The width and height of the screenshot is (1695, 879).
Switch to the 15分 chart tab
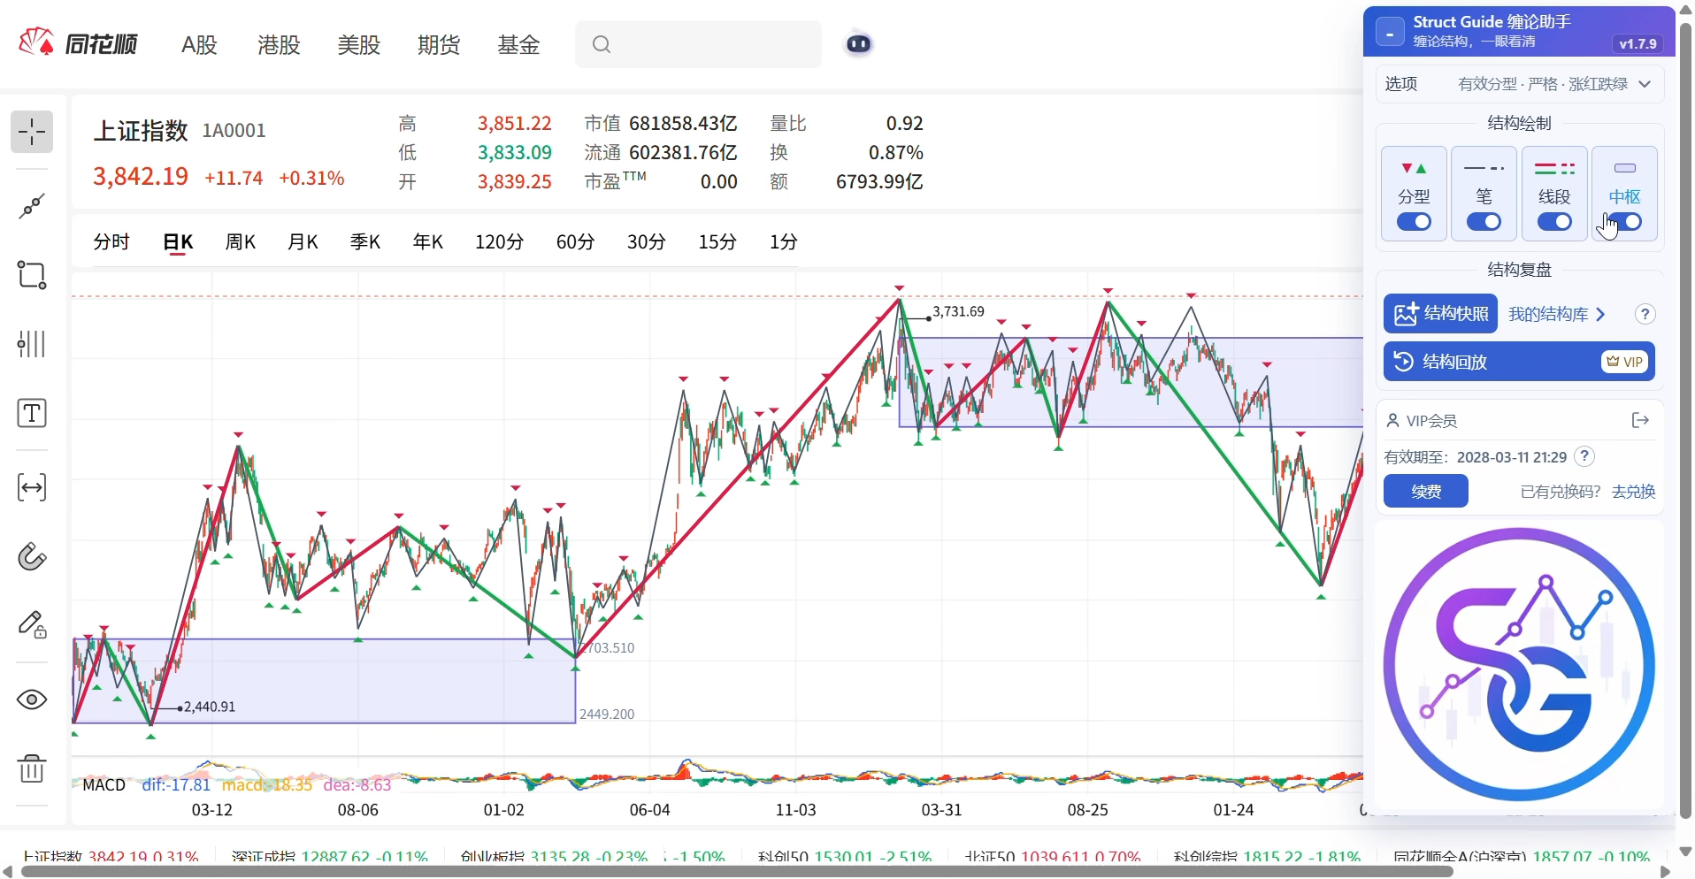[x=717, y=241]
